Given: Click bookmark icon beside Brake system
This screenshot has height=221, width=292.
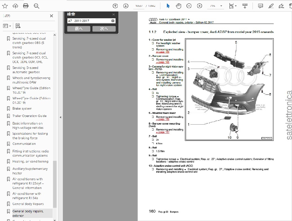Looking at the screenshot, I should pyautogui.click(x=8, y=109).
